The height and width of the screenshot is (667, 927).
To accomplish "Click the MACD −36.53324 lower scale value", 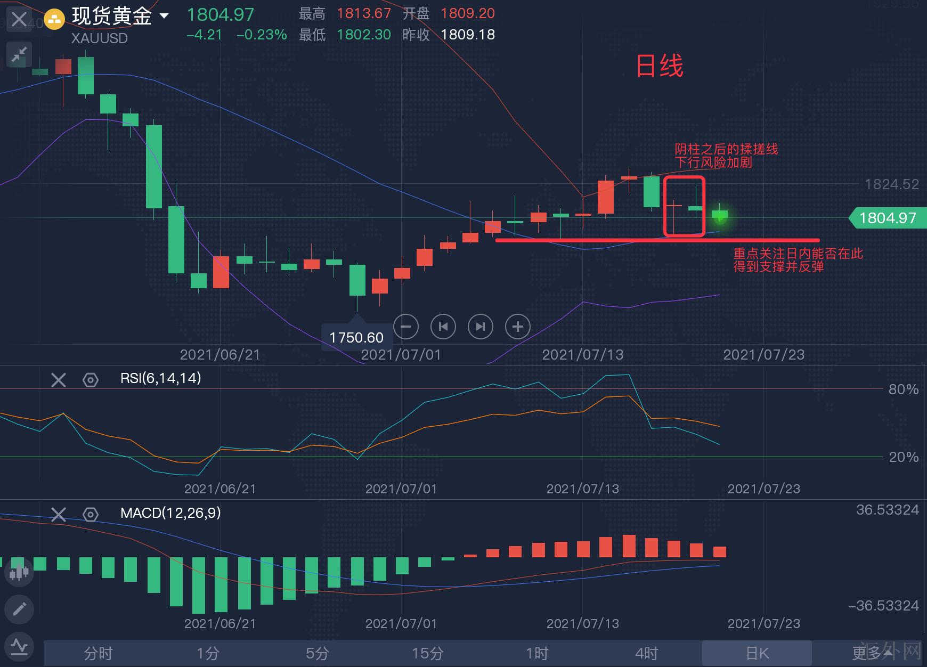I will click(x=883, y=606).
